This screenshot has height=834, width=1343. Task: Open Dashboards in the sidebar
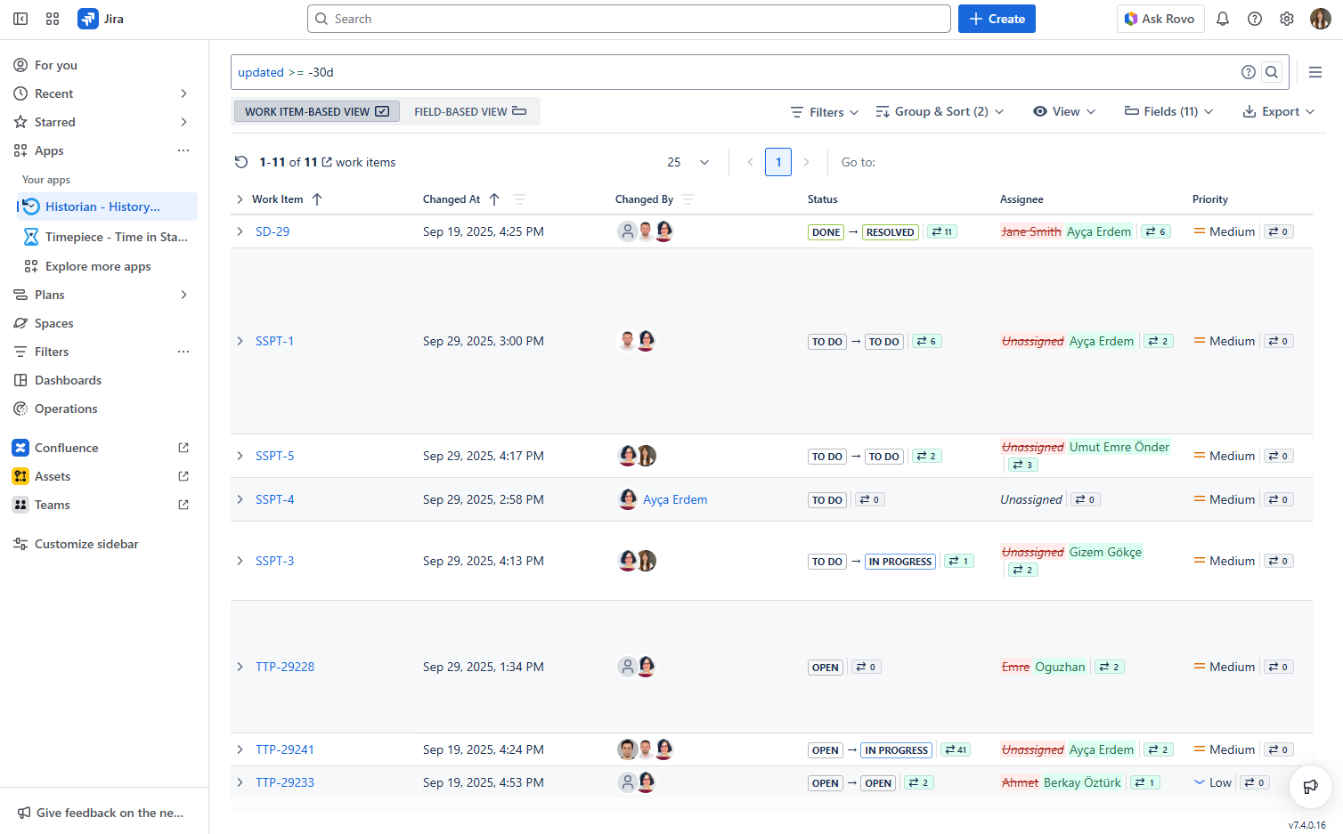68,380
